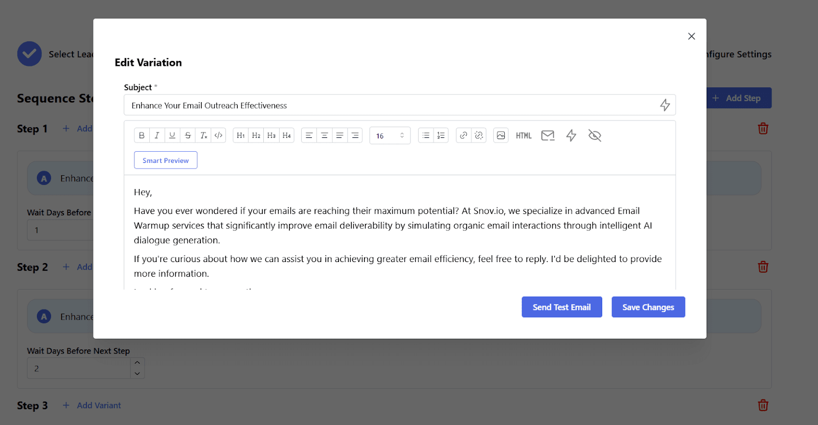Apply H2 heading style
This screenshot has height=425, width=818.
[256, 135]
